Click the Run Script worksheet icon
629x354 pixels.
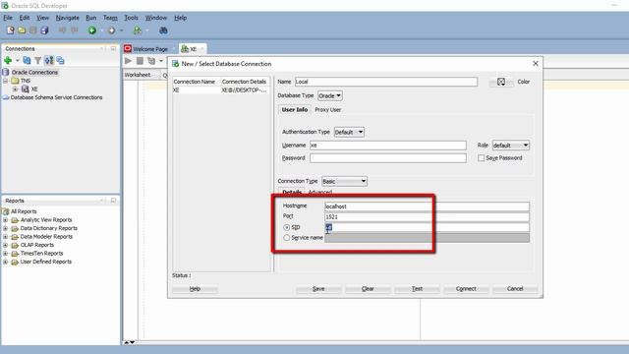[151, 61]
